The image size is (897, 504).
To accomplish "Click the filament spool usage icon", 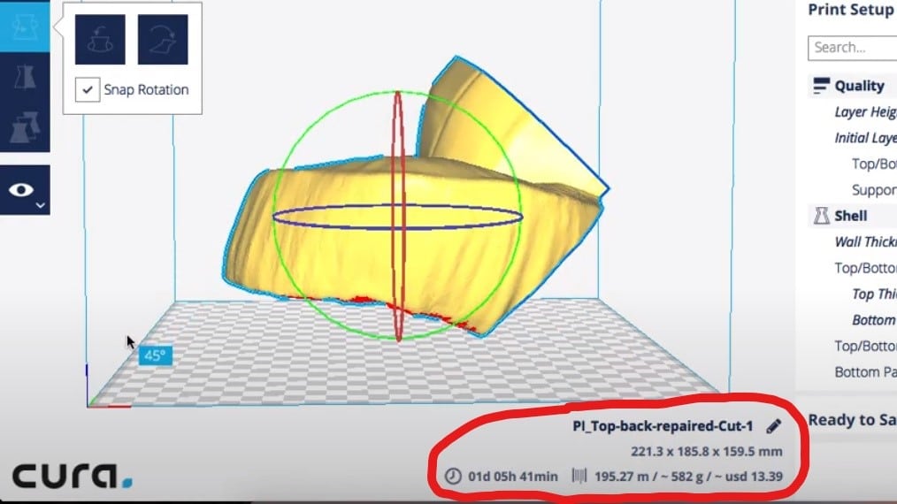I will pos(579,476).
